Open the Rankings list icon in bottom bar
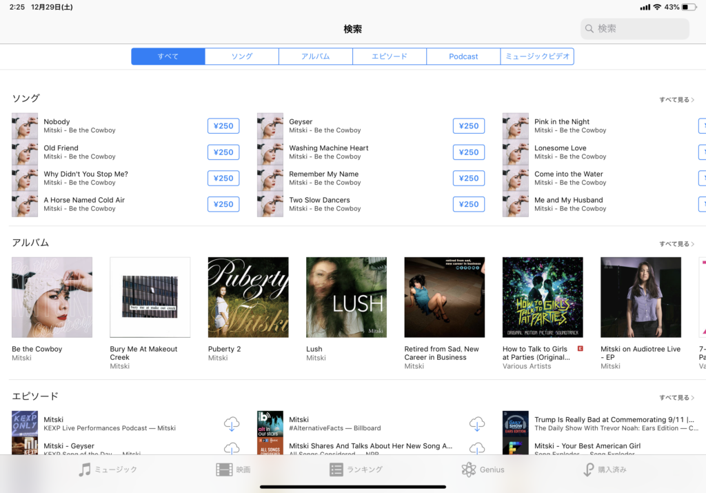The height and width of the screenshot is (493, 706). 336,470
